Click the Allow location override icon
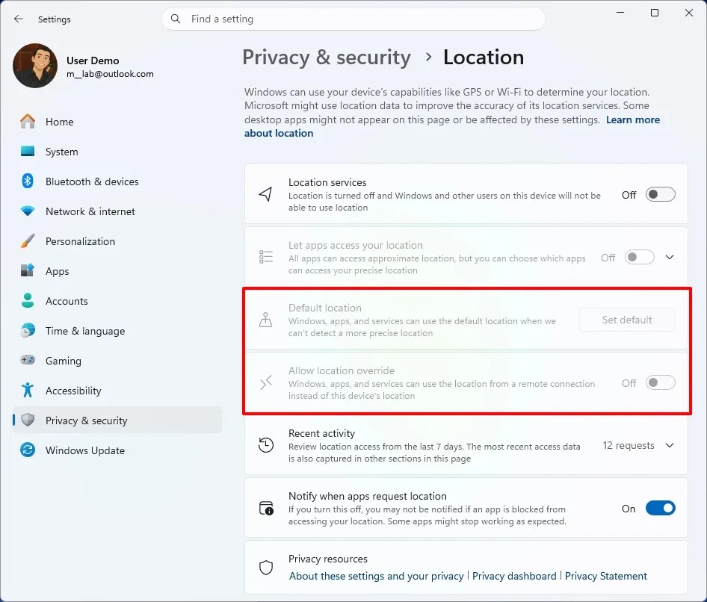The image size is (707, 602). (x=265, y=382)
